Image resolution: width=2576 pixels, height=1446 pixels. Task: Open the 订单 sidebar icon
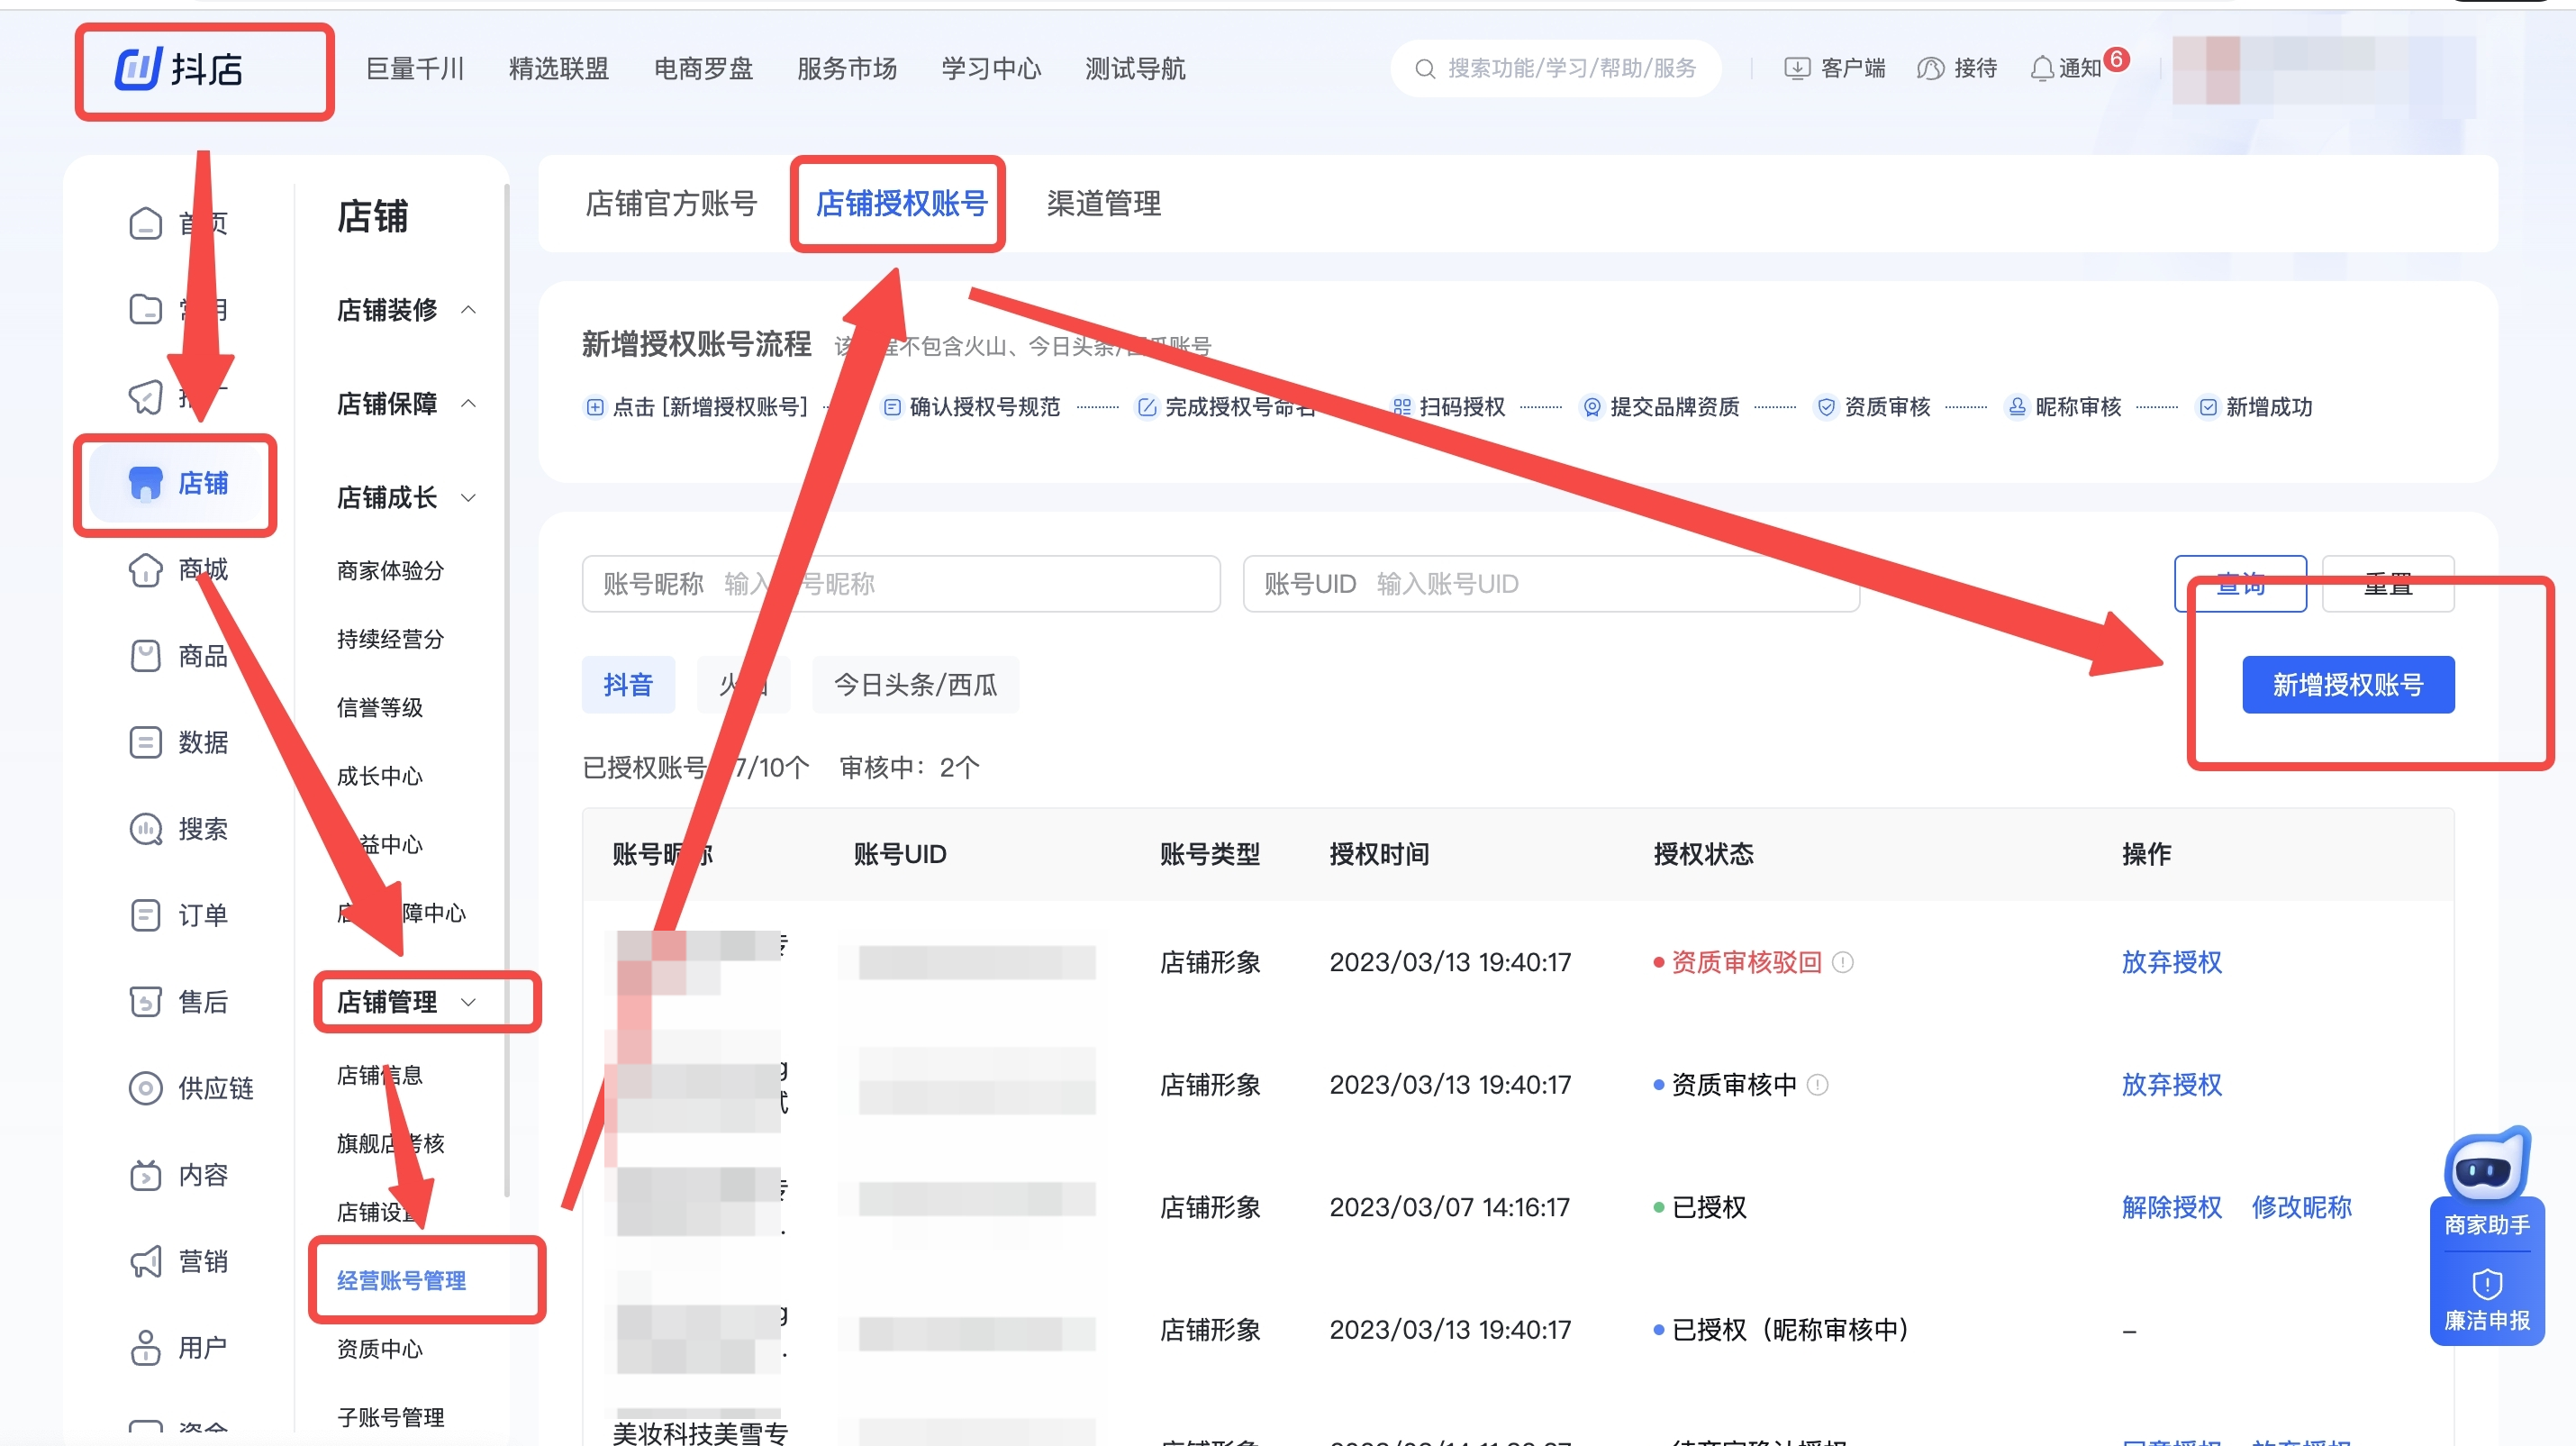click(146, 915)
